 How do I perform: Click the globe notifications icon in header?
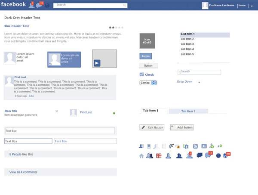pos(47,6)
